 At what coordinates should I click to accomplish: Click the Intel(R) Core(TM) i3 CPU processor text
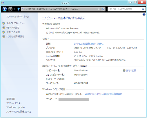pyautogui.click(x=87, y=48)
